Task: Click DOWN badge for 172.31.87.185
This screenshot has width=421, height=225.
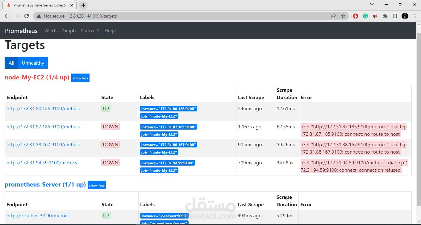Action: [110, 127]
